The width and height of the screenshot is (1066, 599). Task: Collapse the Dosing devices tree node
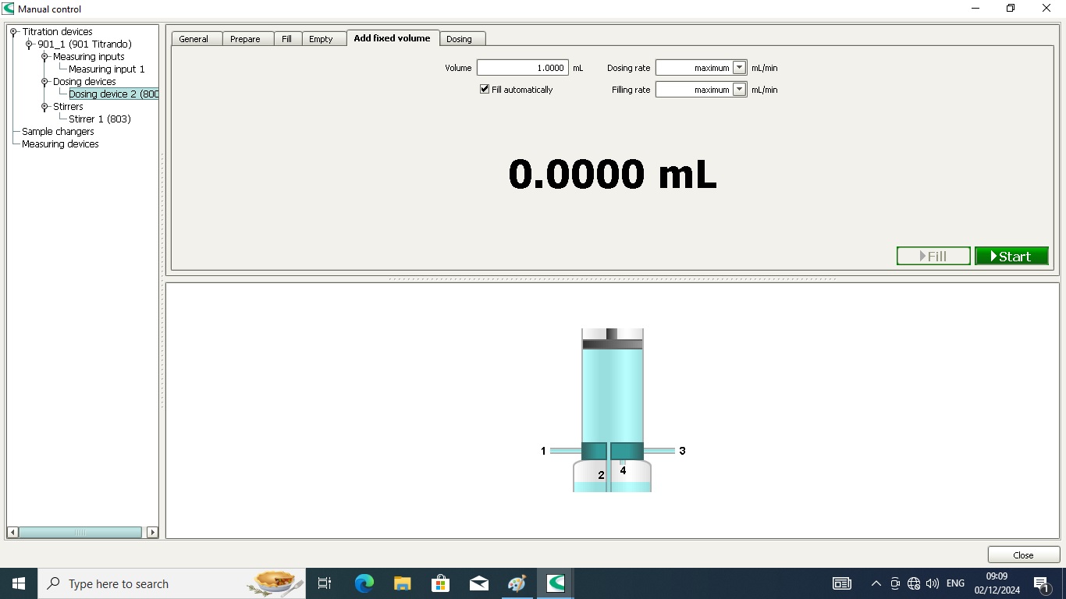point(45,82)
